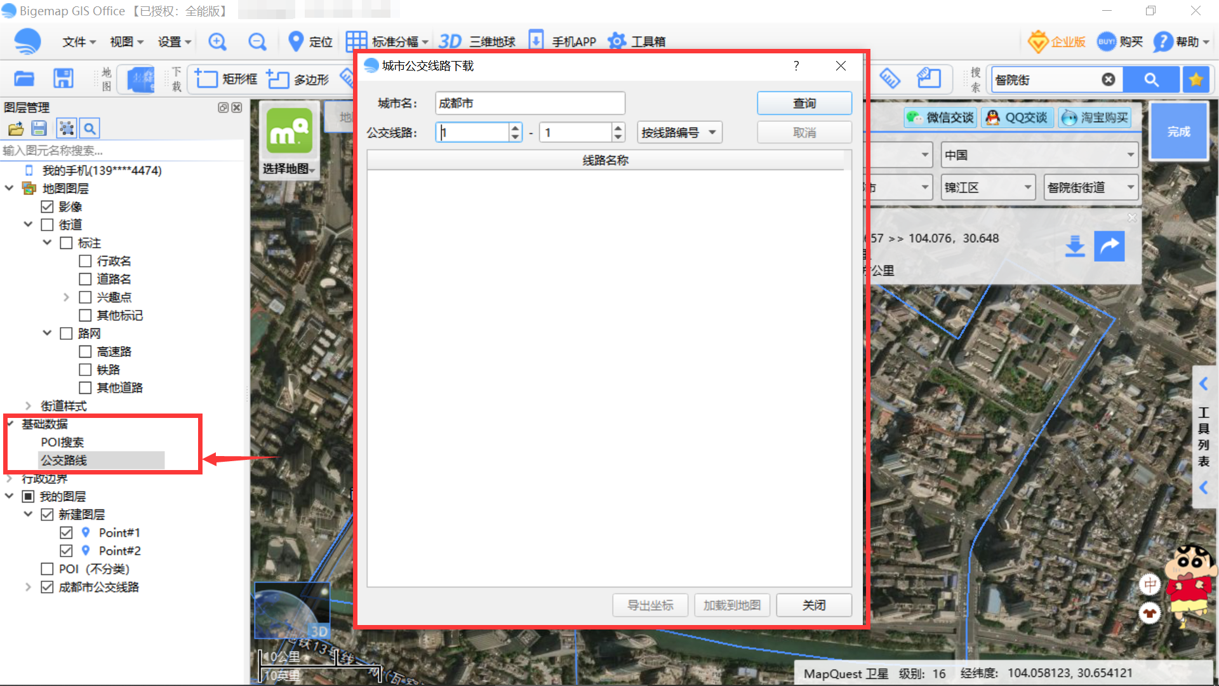Image resolution: width=1219 pixels, height=686 pixels.
Task: Click the 查询 button
Action: click(x=804, y=104)
